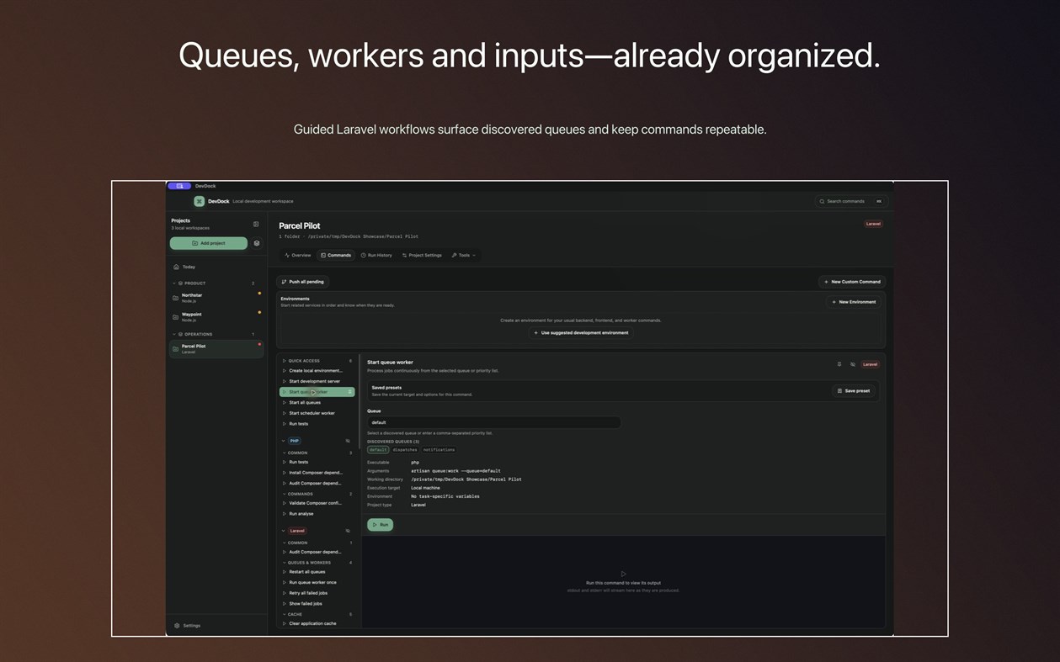The width and height of the screenshot is (1060, 662).
Task: Click the play icon beside Start development server
Action: coord(285,381)
